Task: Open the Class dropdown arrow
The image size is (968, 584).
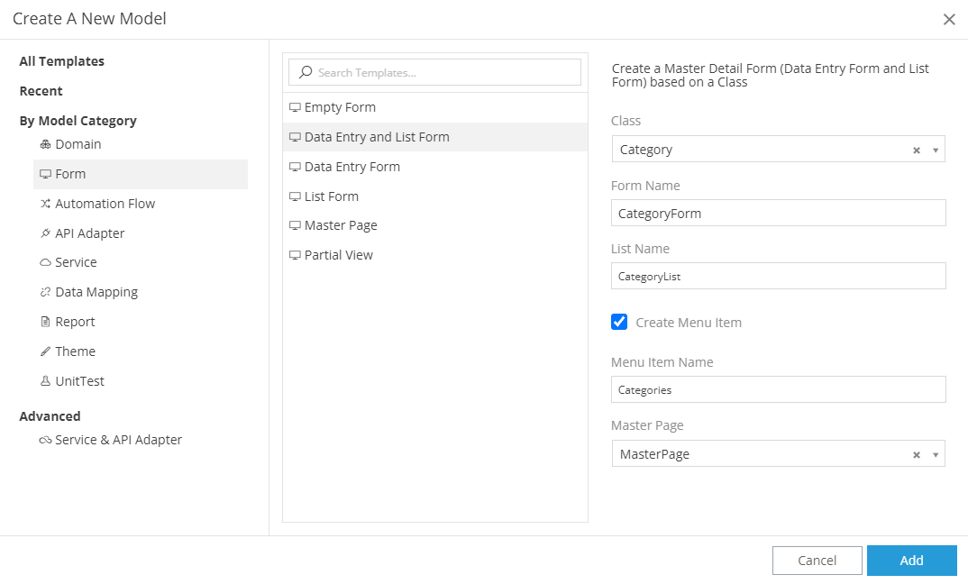Action: coord(935,151)
